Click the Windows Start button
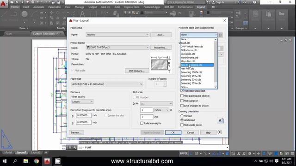This screenshot has height=166, width=296. [x=5, y=161]
